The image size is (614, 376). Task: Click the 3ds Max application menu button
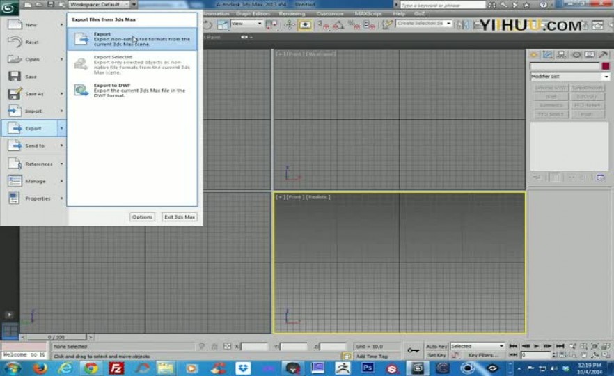tap(8, 8)
